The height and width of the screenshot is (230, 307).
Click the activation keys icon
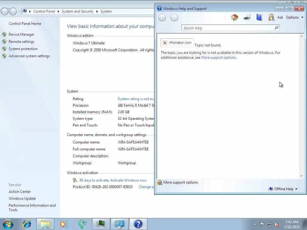coord(75,180)
